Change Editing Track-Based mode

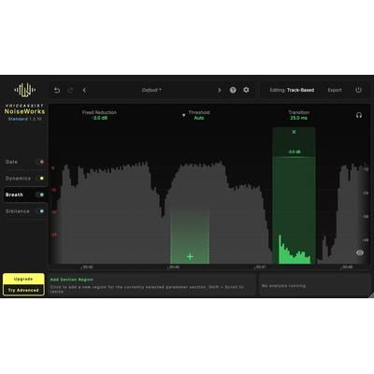[x=292, y=90]
